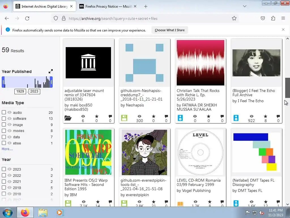Click the reviews bubble on adjustable laser mount card
Screen dimensions: 290x218
pos(110,116)
